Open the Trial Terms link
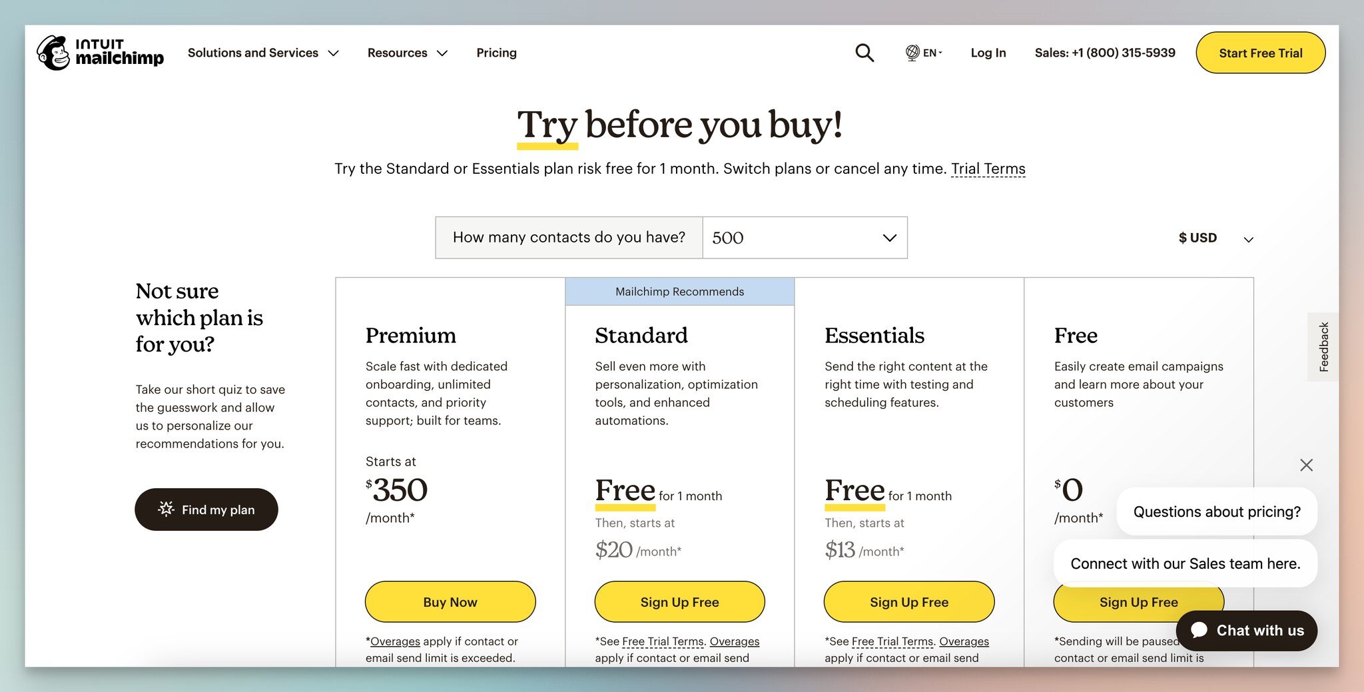 988,169
